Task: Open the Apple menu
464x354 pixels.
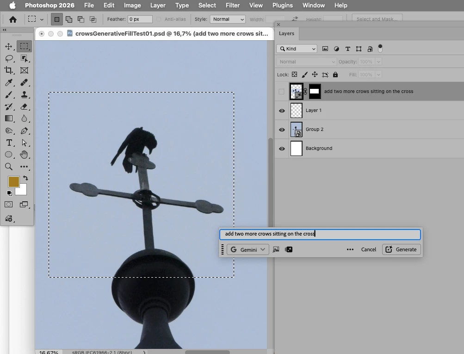Action: tap(12, 6)
